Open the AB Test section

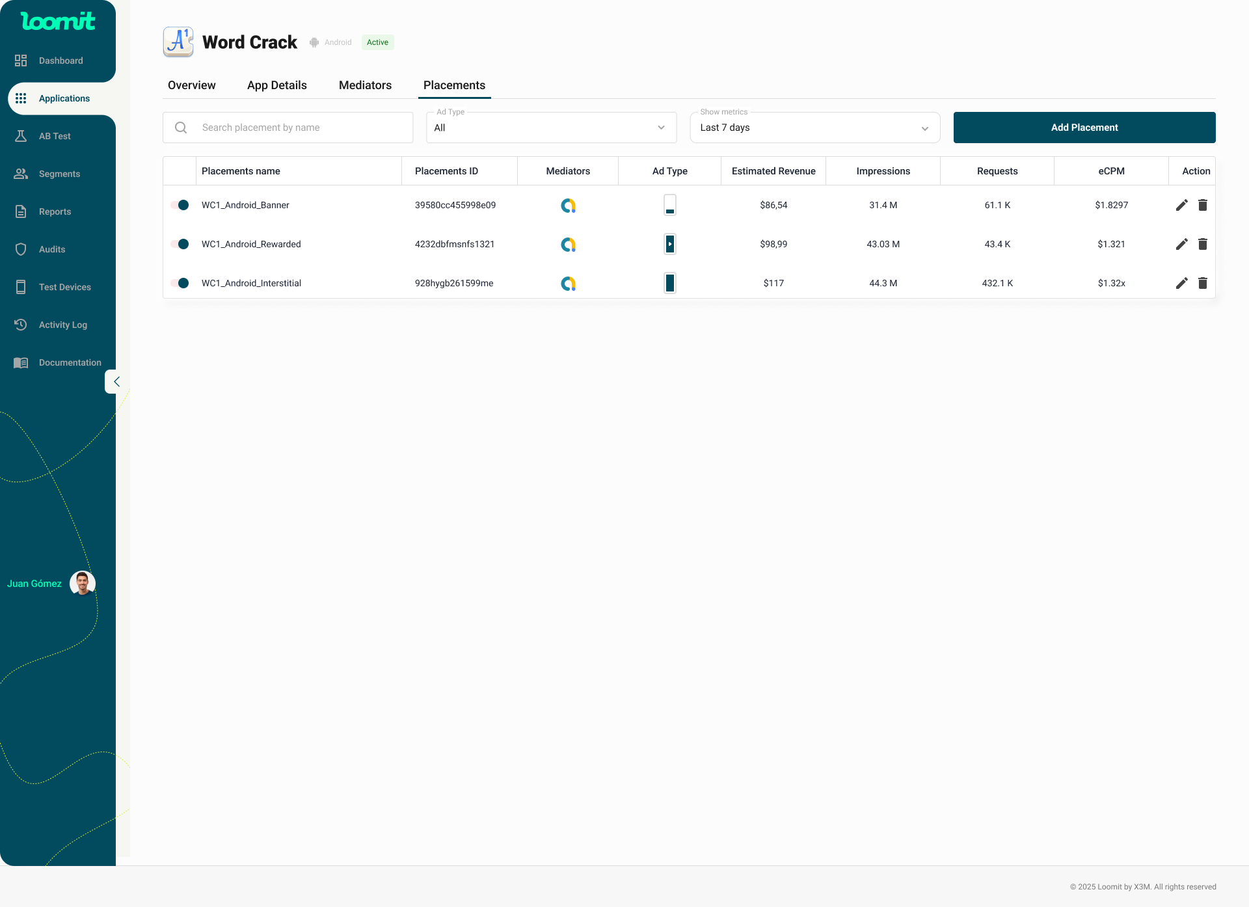55,136
